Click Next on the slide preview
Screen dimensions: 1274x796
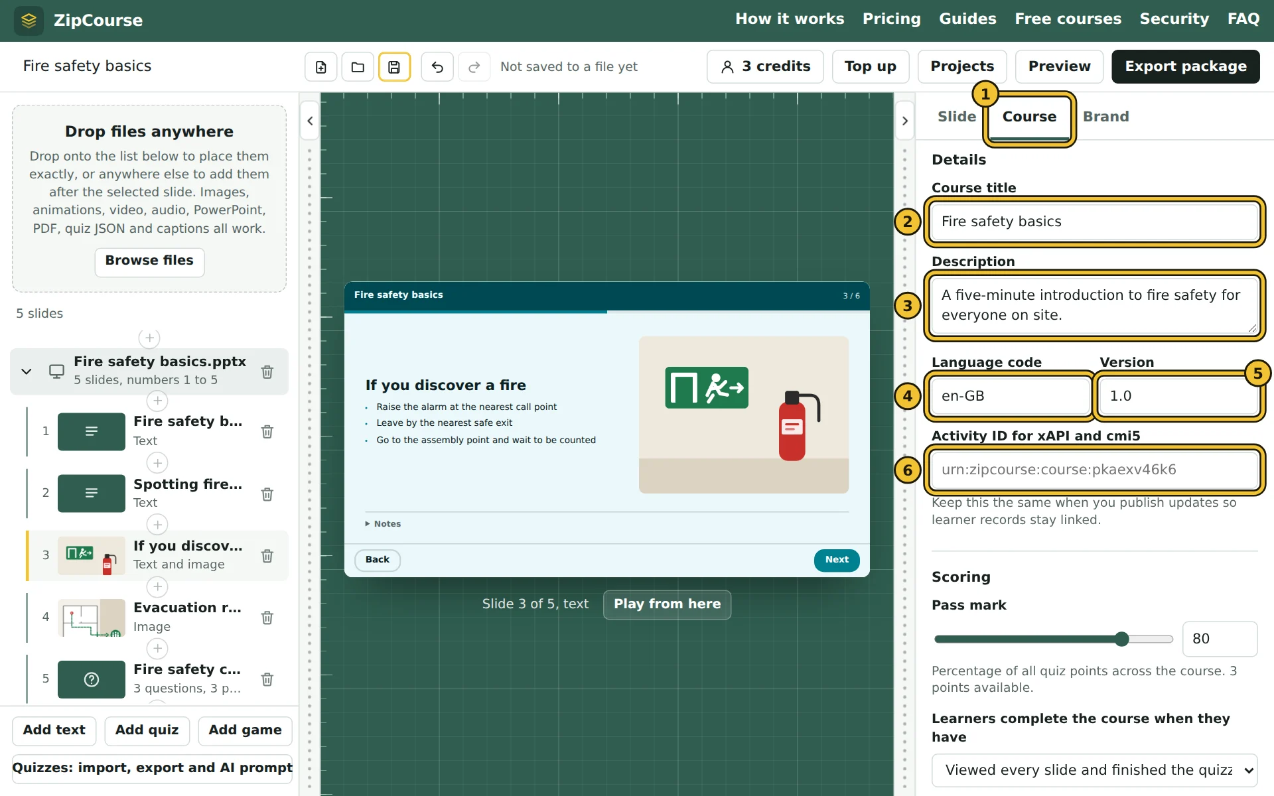837,561
